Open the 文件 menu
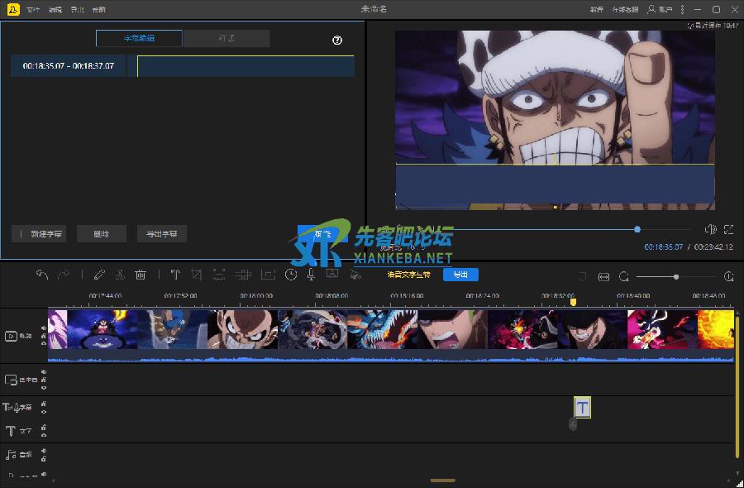Viewport: 744px width, 488px height. [33, 9]
